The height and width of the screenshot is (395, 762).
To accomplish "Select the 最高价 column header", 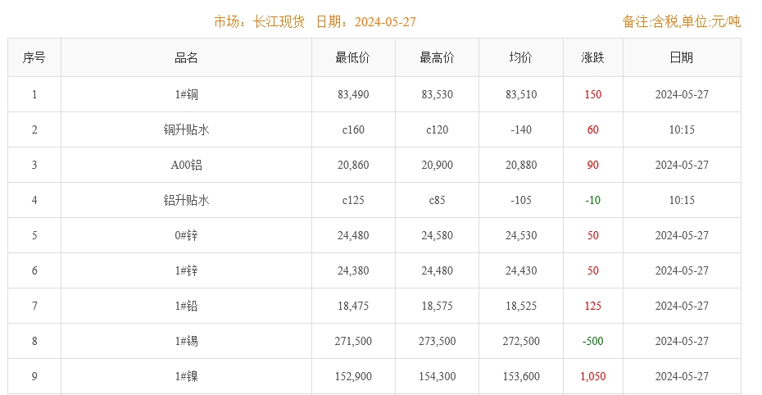I will 437,58.
